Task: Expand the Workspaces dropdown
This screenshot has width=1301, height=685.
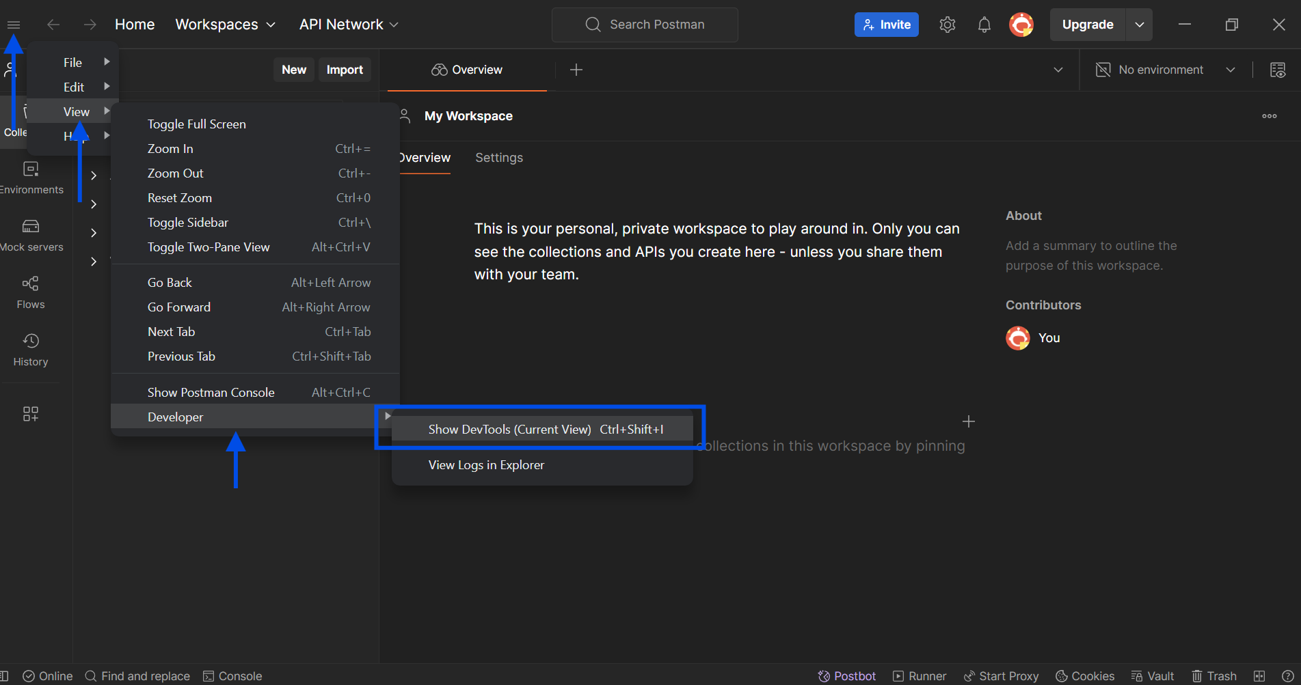Action: pyautogui.click(x=226, y=25)
